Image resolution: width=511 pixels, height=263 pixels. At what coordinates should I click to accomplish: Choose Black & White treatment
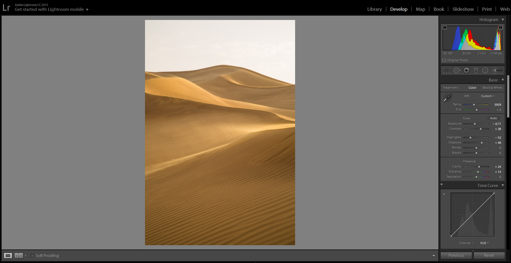coord(492,88)
